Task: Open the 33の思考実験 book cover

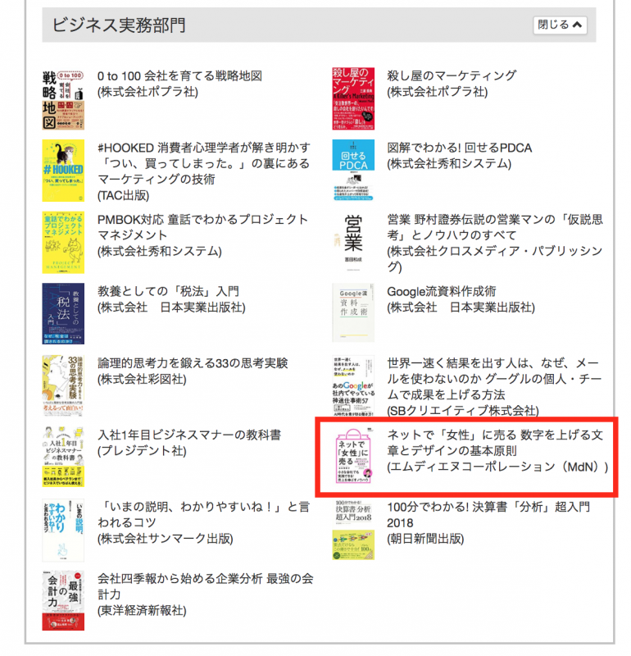Action: click(x=63, y=385)
